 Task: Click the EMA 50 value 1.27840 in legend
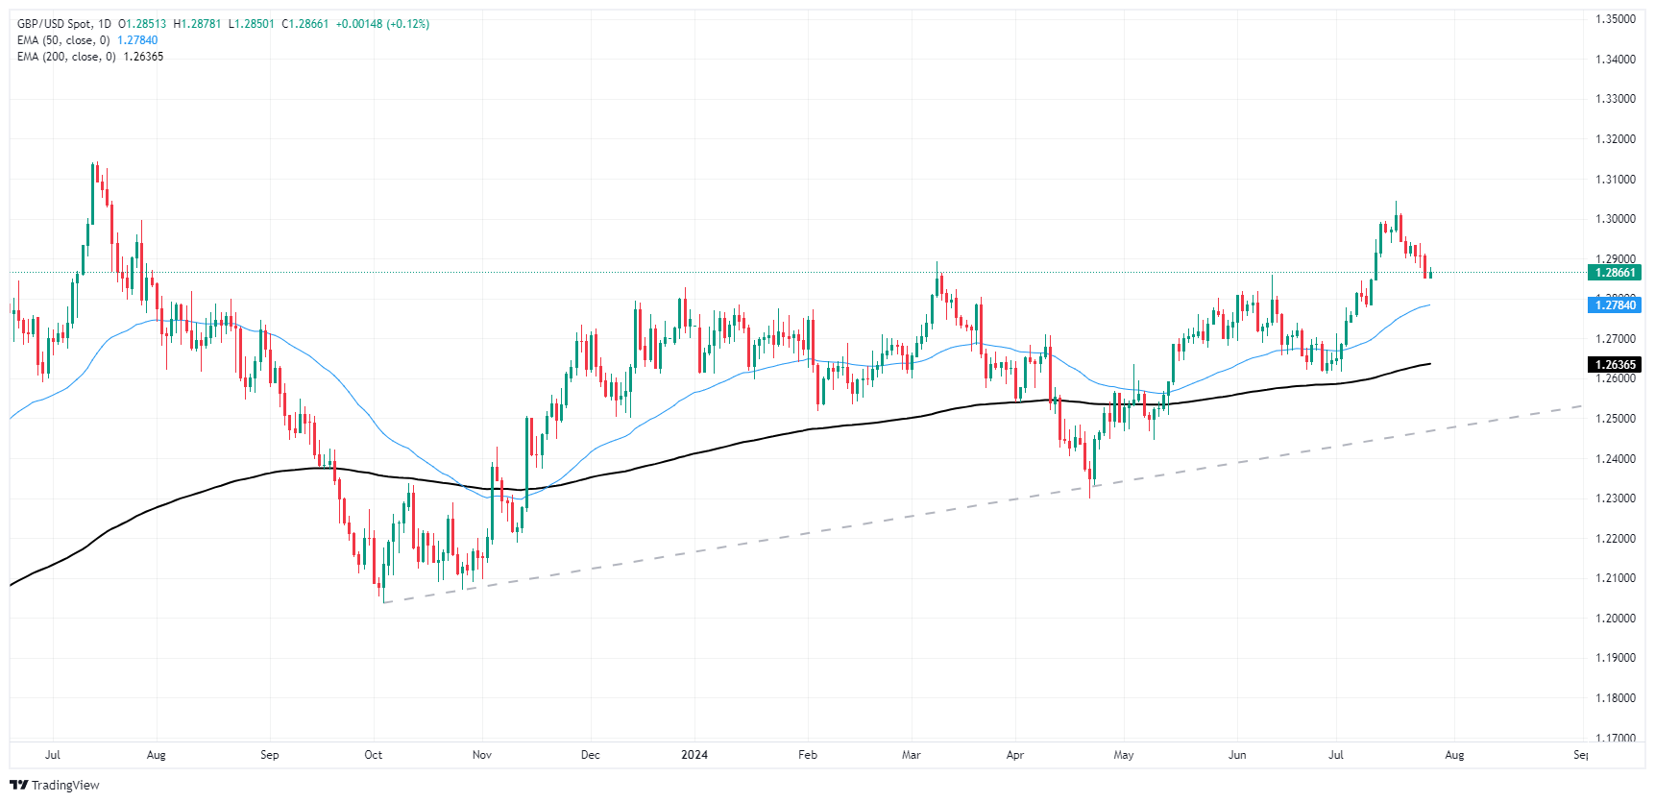click(x=137, y=40)
